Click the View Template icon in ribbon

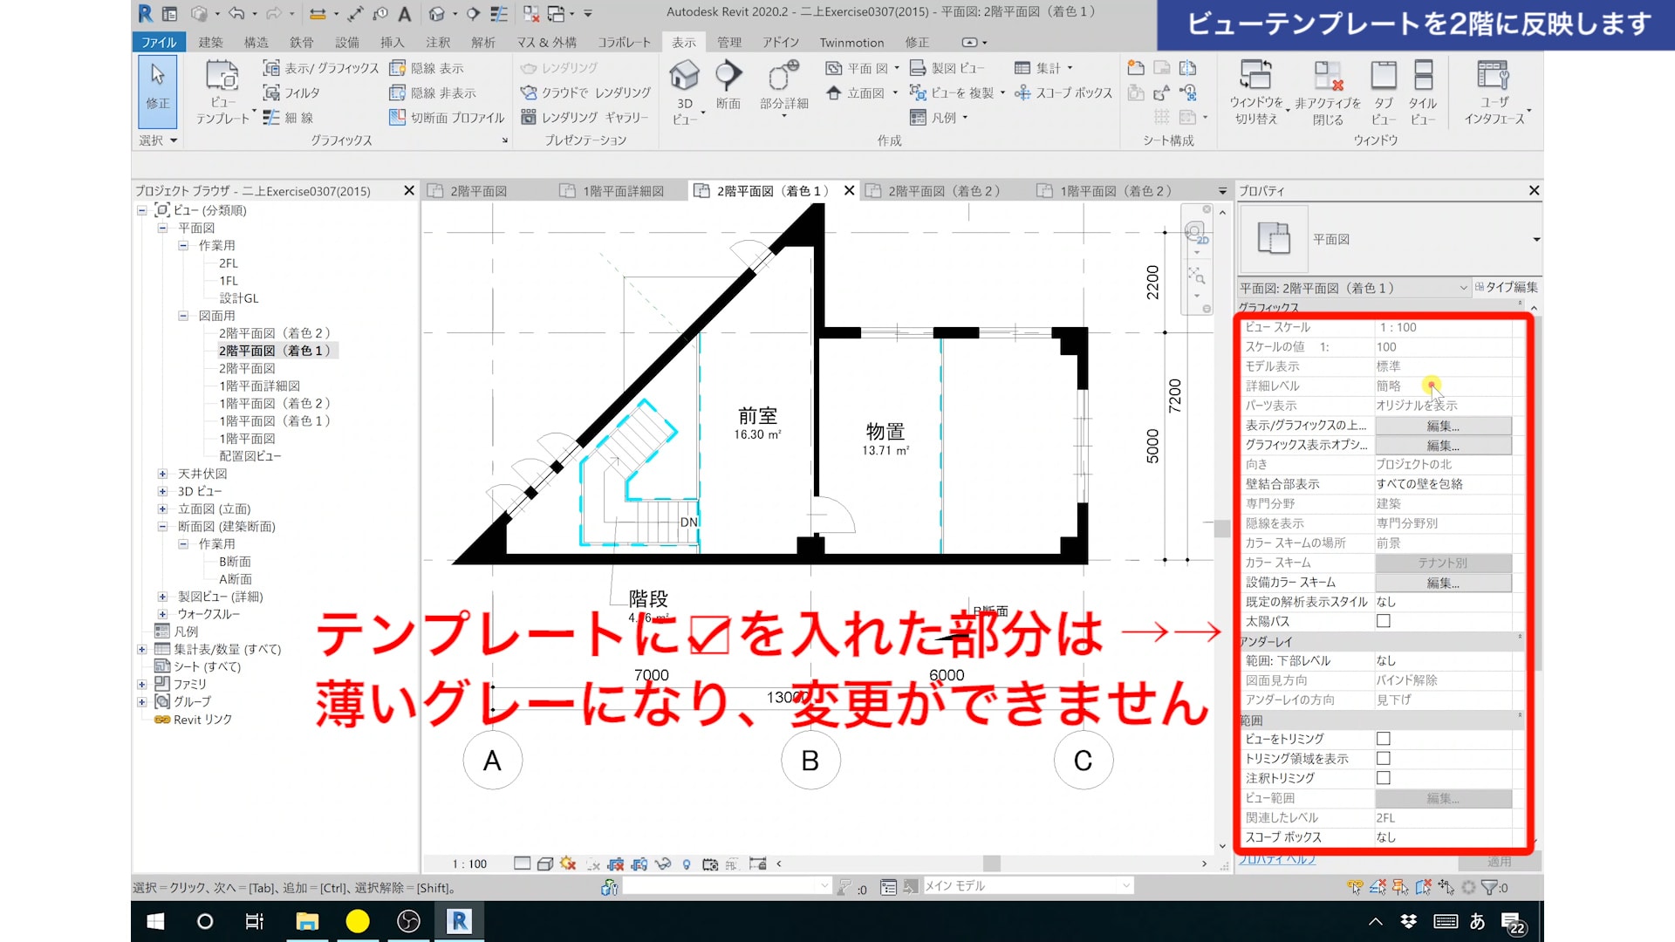[222, 77]
